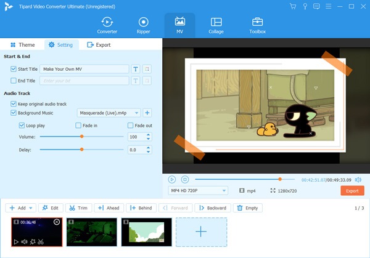This screenshot has width=370, height=258.
Task: Click the dashed plus tile to add clip
Action: click(201, 232)
